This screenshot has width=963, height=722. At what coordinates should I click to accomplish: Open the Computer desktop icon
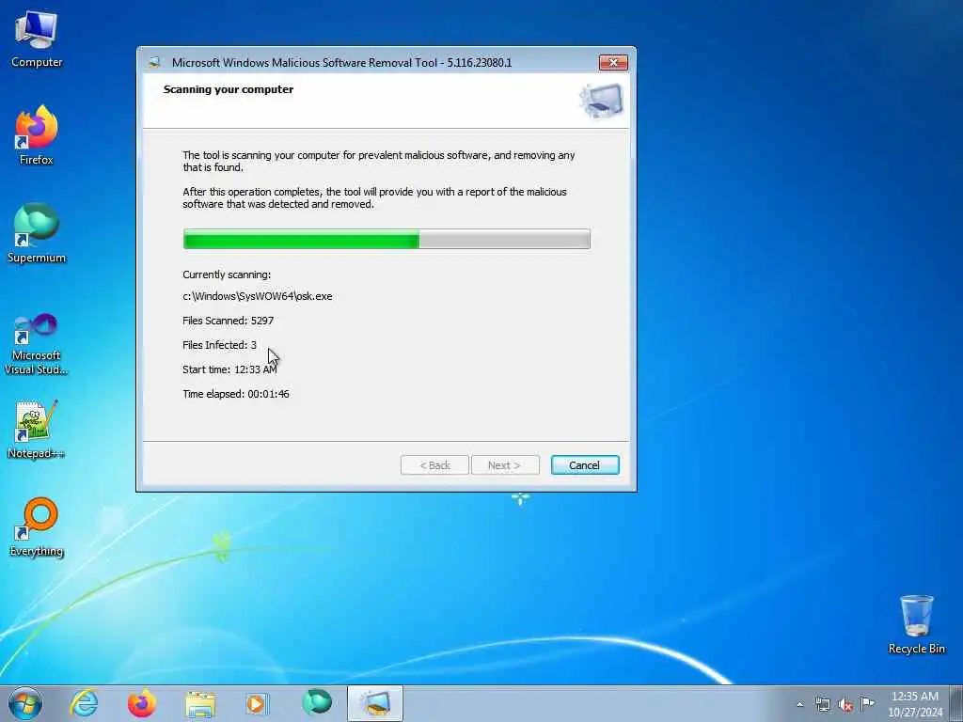point(37,38)
